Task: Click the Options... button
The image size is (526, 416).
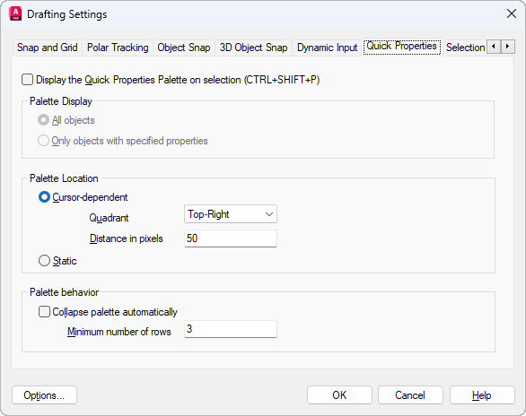Action: (x=44, y=395)
